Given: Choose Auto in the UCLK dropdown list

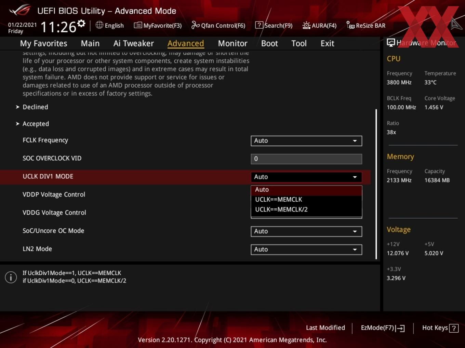Looking at the screenshot, I should coord(306,190).
